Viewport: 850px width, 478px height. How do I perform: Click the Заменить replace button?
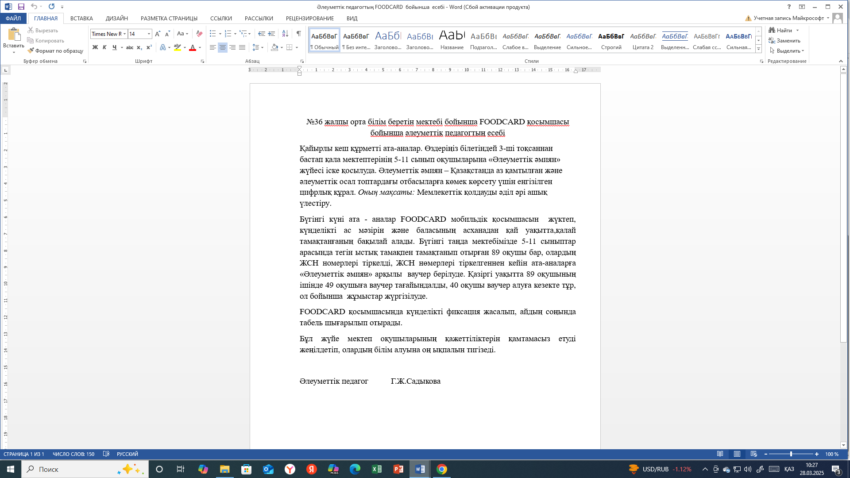pos(785,41)
